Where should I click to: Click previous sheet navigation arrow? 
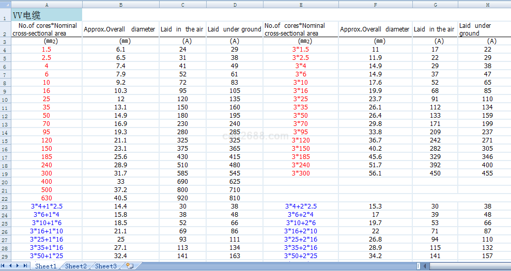pos(11,266)
